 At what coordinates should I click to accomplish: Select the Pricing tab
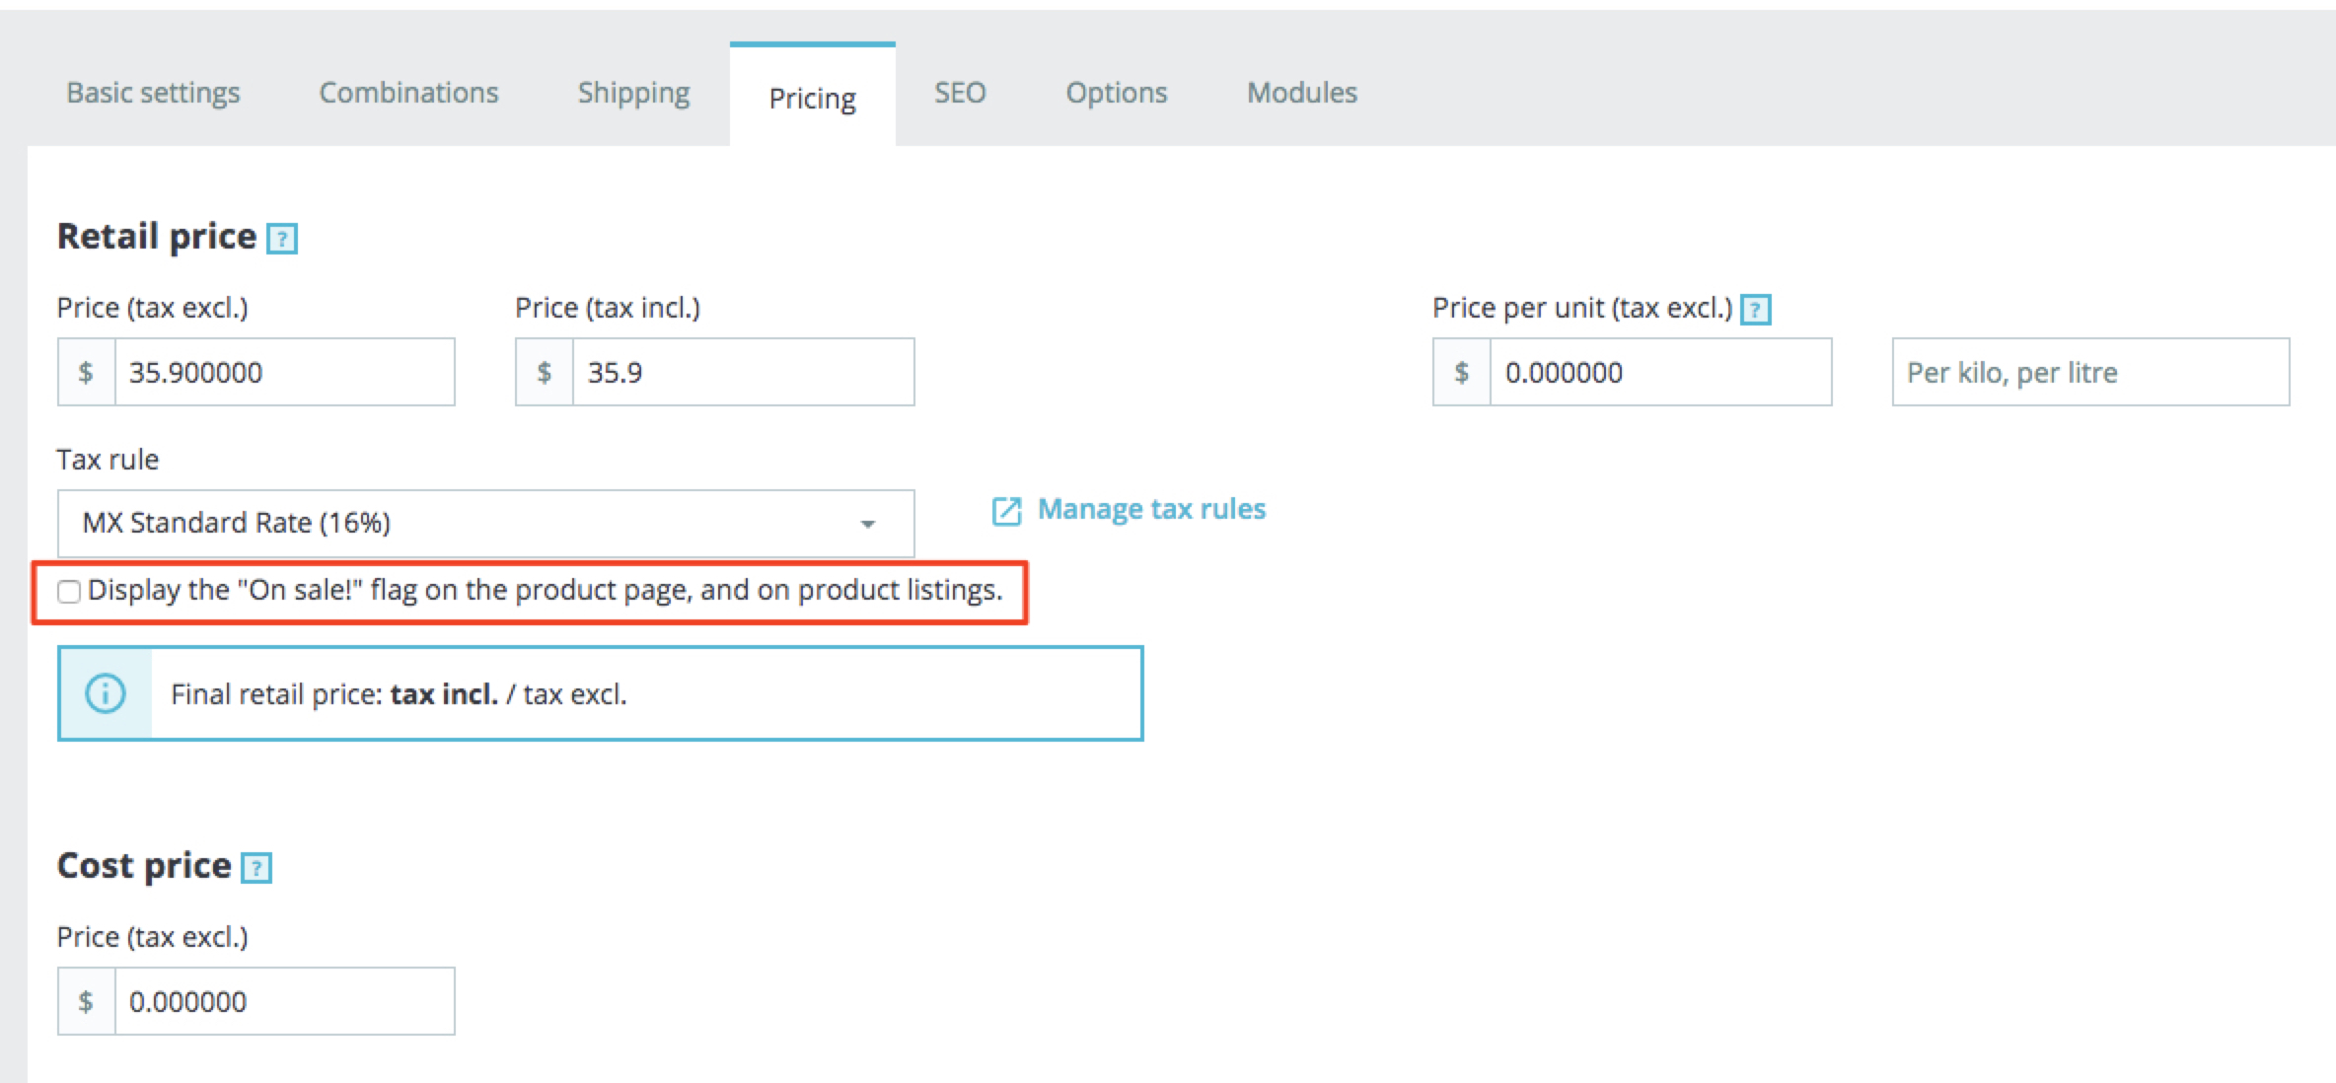[x=812, y=98]
